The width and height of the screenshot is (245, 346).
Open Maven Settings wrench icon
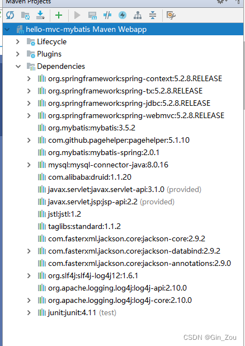171,15
